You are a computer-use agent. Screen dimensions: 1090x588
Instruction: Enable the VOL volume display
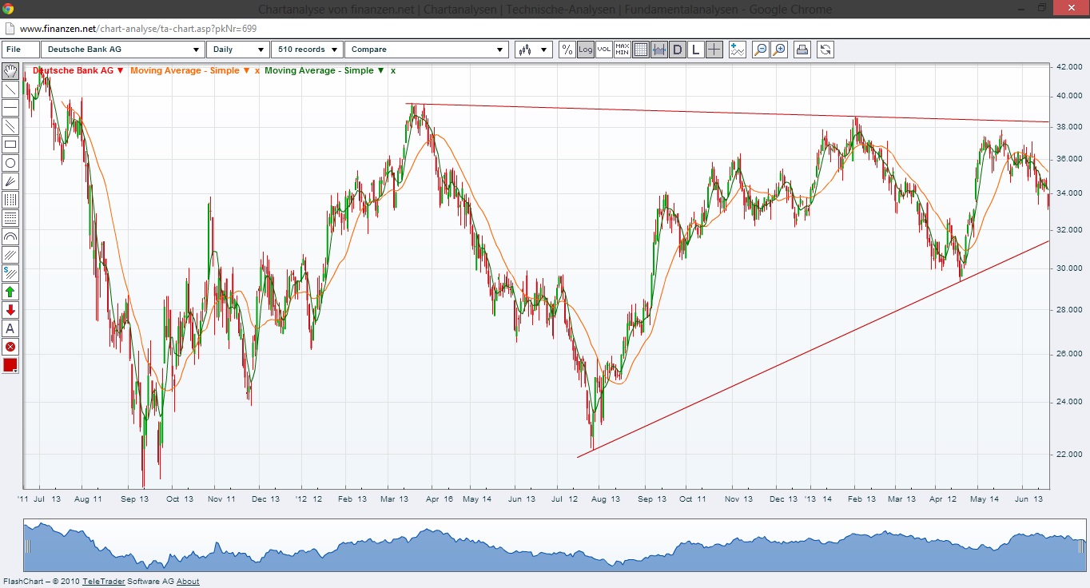pos(603,49)
